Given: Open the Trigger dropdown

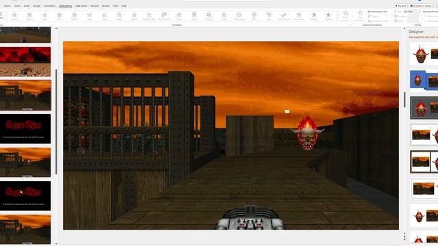Looking at the screenshot, I should [374, 16].
